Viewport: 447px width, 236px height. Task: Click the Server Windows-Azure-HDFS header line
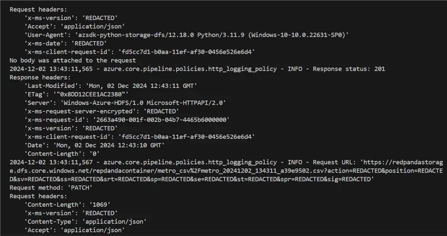[x=125, y=103]
